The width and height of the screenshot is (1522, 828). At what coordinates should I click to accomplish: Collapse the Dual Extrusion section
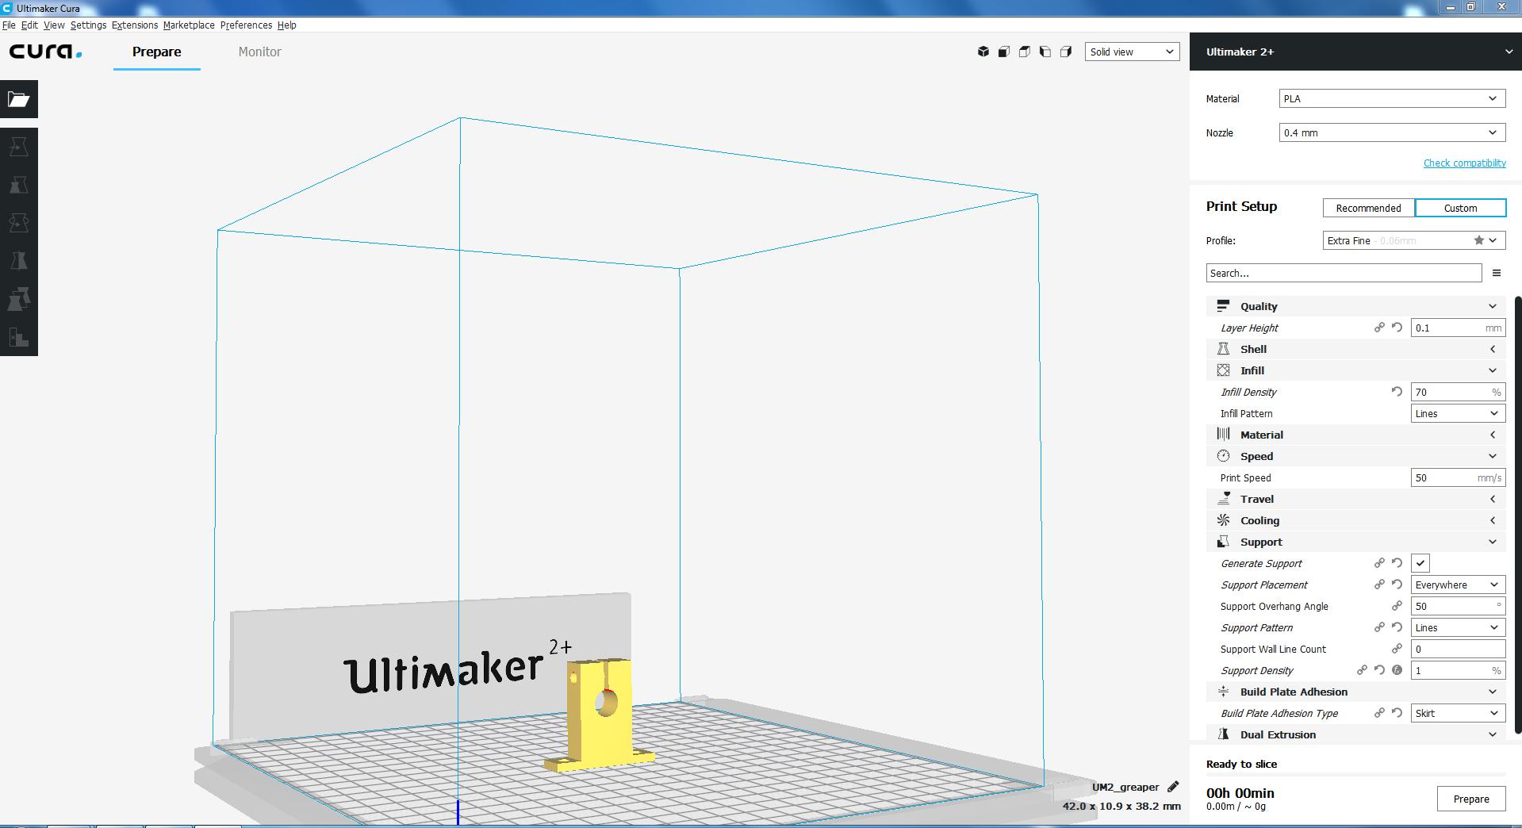coord(1355,734)
